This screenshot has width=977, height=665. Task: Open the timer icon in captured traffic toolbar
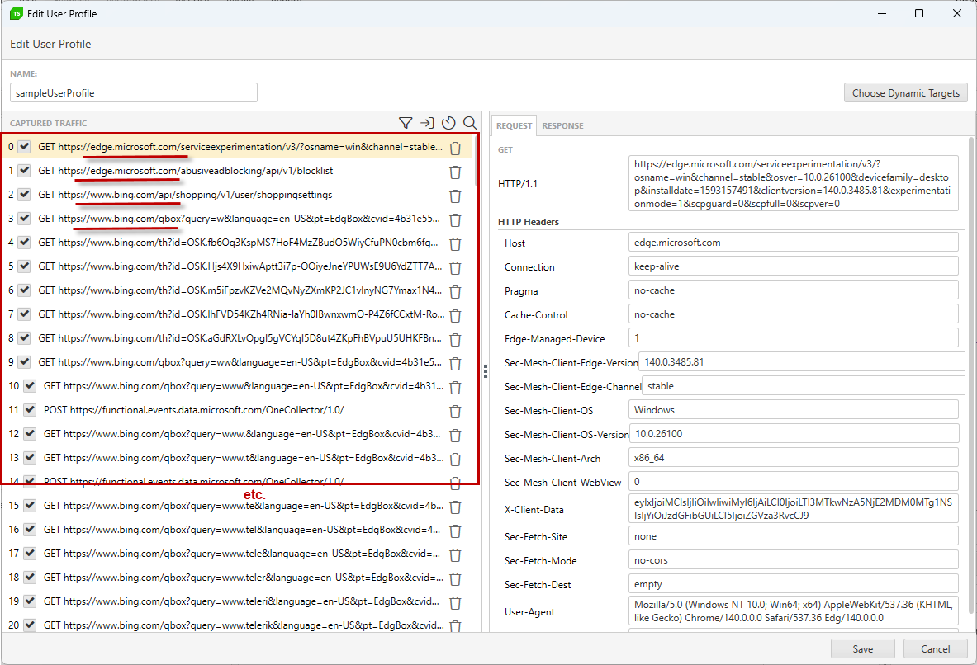point(448,122)
